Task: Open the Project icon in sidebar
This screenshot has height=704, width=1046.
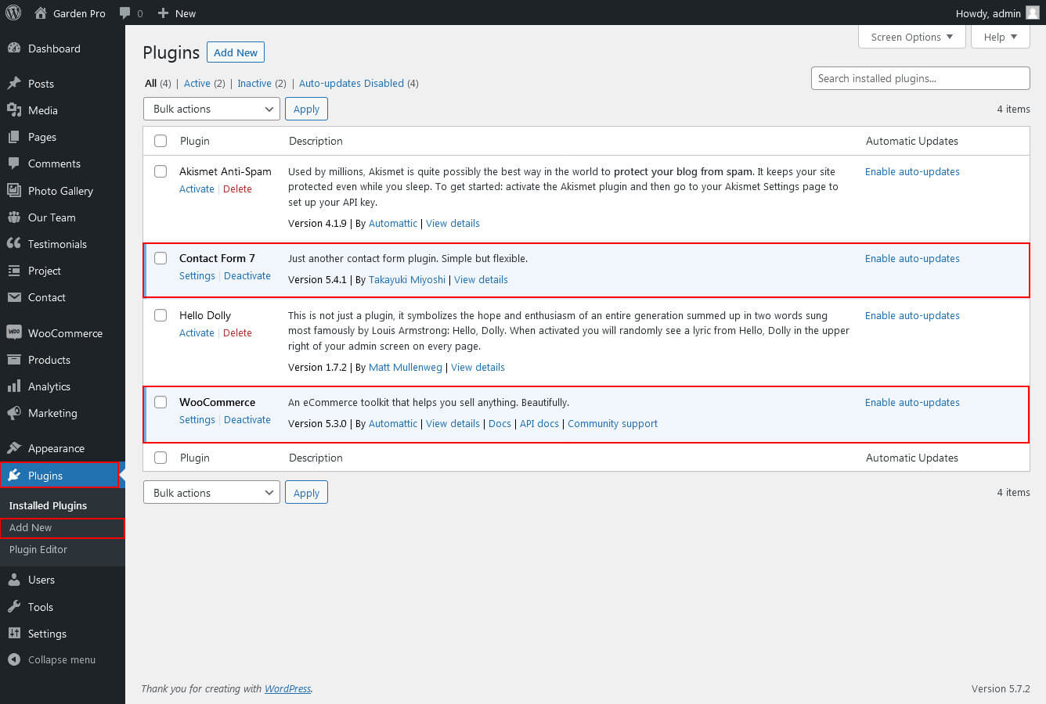Action: coord(13,271)
